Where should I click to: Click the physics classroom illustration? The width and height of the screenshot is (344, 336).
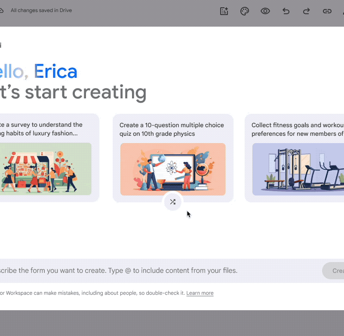(173, 169)
